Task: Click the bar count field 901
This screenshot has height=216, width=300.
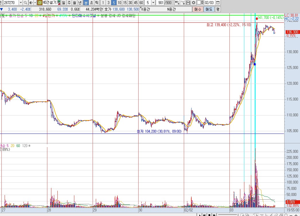Action: [x=160, y=3]
